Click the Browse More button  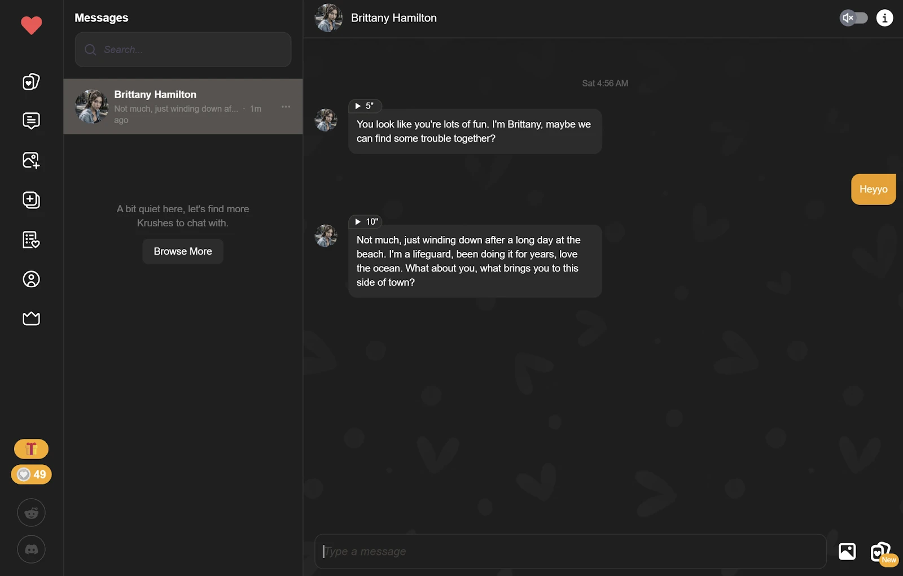pyautogui.click(x=183, y=251)
